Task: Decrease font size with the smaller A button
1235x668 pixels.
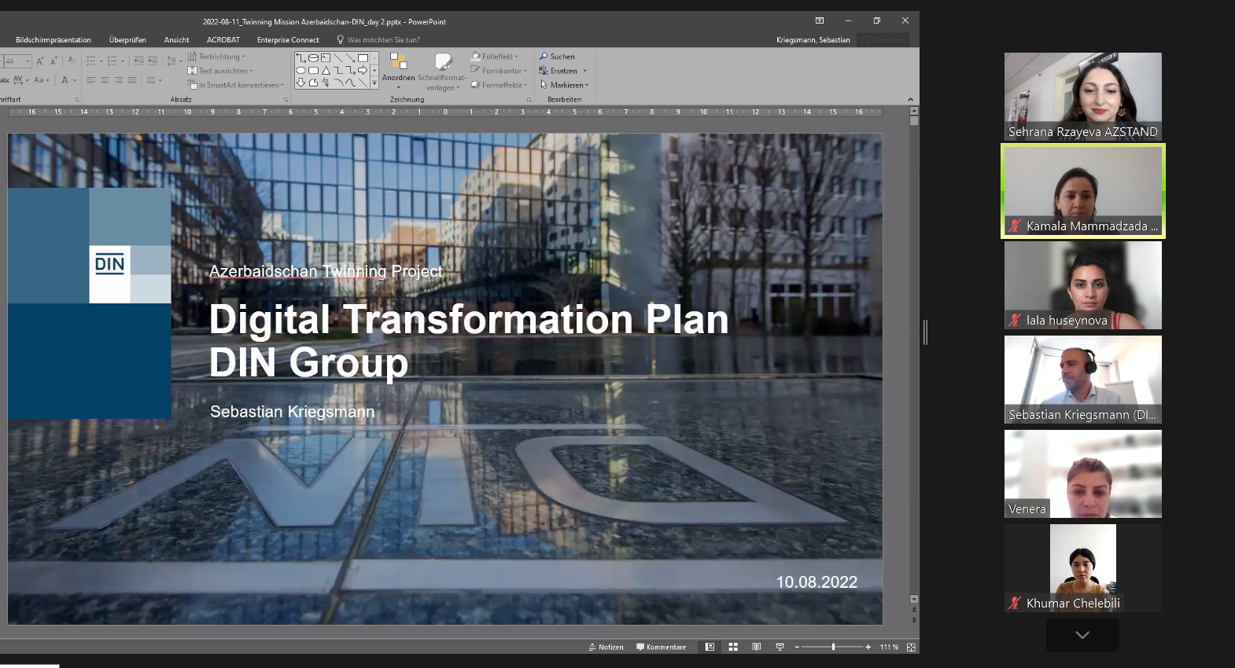Action: pos(53,61)
